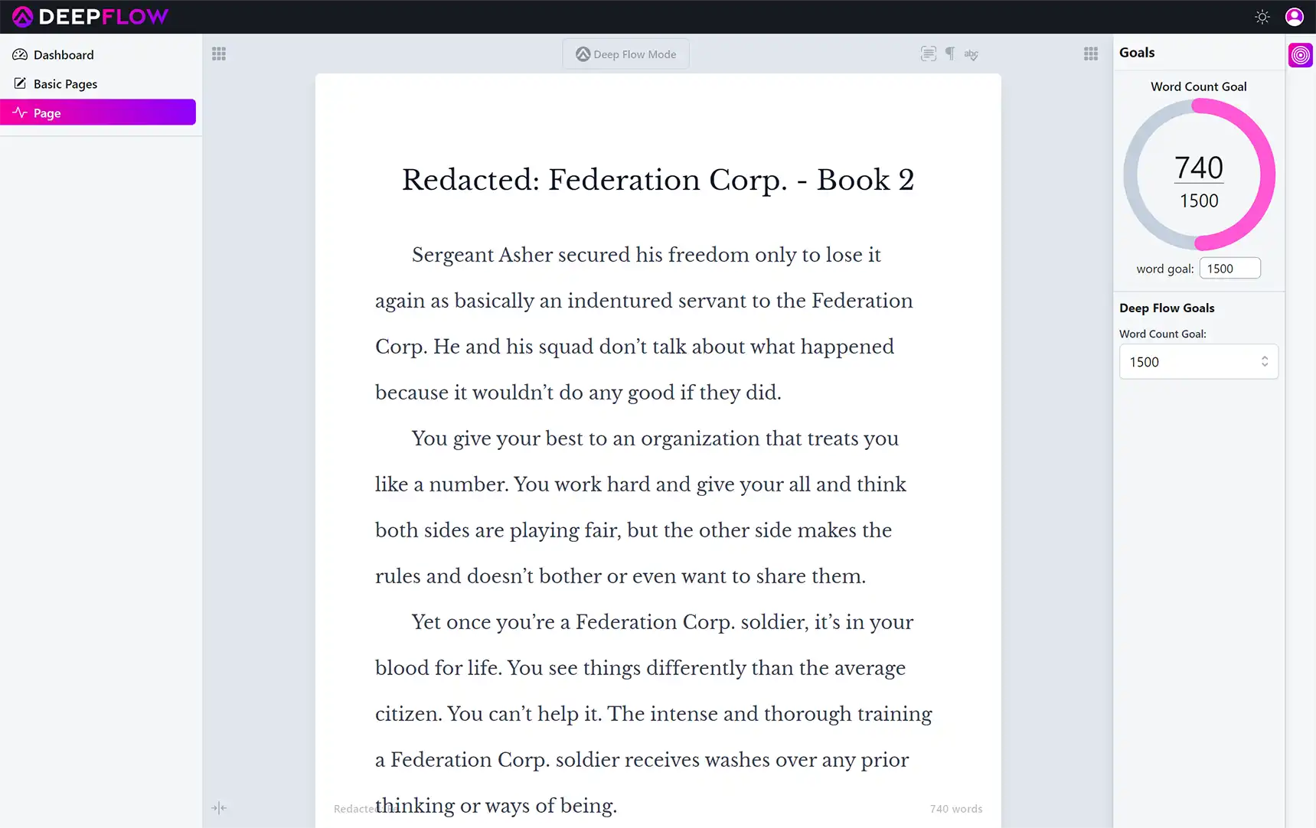Image resolution: width=1316 pixels, height=828 pixels.
Task: Edit the word goal input field
Action: (1229, 268)
